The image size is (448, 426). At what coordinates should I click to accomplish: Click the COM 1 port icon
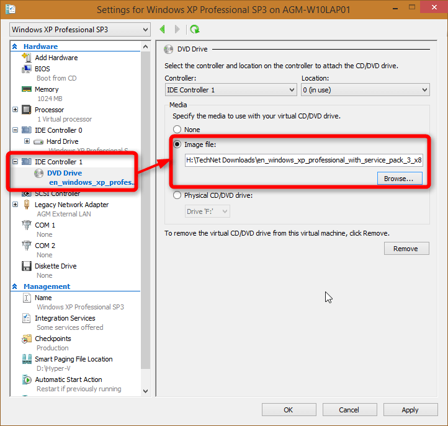(27, 225)
